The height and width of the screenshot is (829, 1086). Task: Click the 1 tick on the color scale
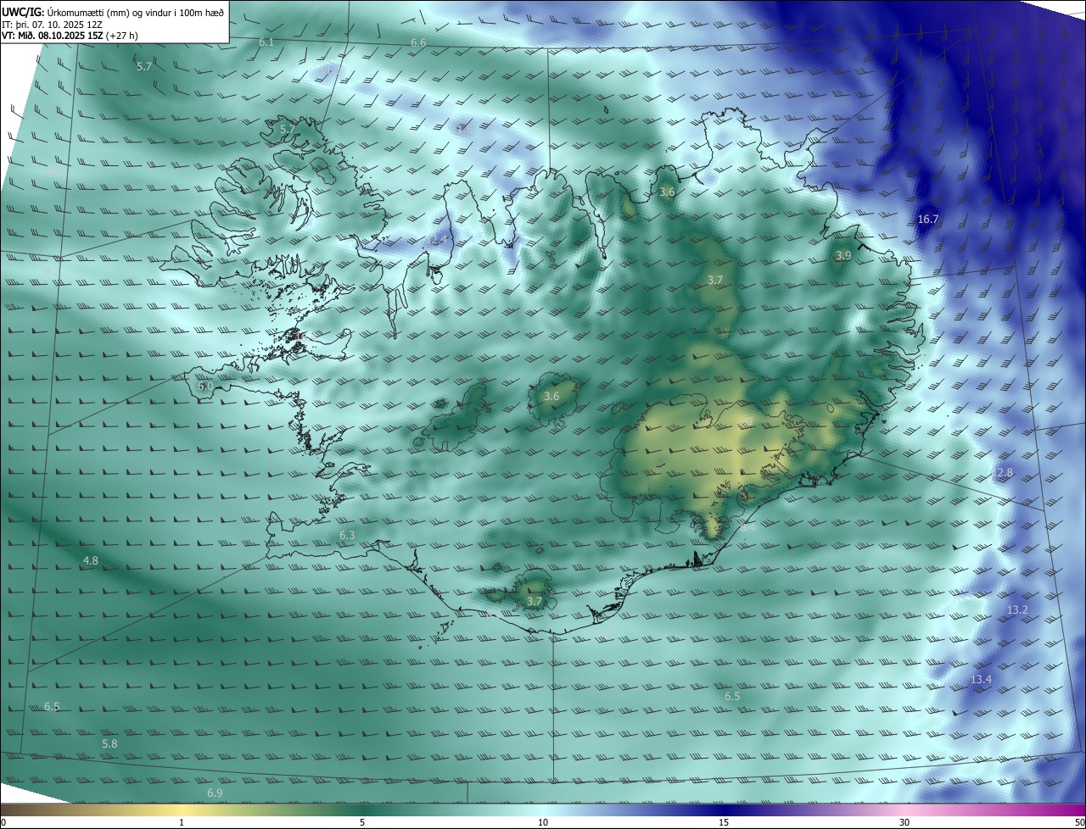[x=182, y=822]
